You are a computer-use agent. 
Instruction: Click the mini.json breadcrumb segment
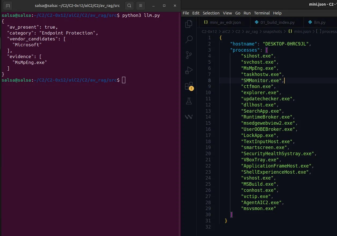pyautogui.click(x=302, y=32)
